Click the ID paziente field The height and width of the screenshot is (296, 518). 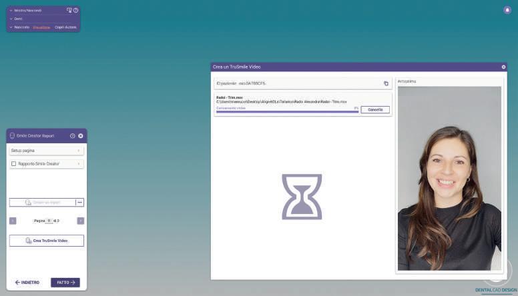tap(303, 83)
